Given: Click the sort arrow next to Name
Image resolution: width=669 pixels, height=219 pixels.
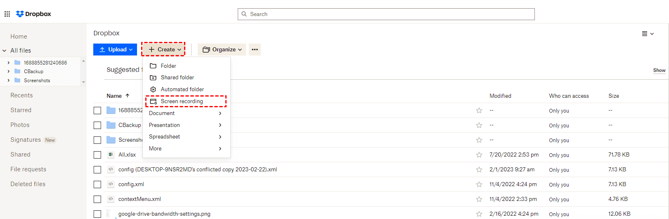Looking at the screenshot, I should point(128,96).
